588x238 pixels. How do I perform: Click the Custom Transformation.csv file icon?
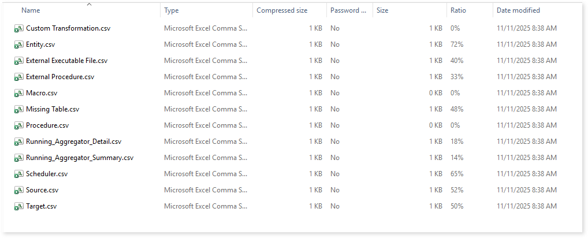[x=18, y=28]
